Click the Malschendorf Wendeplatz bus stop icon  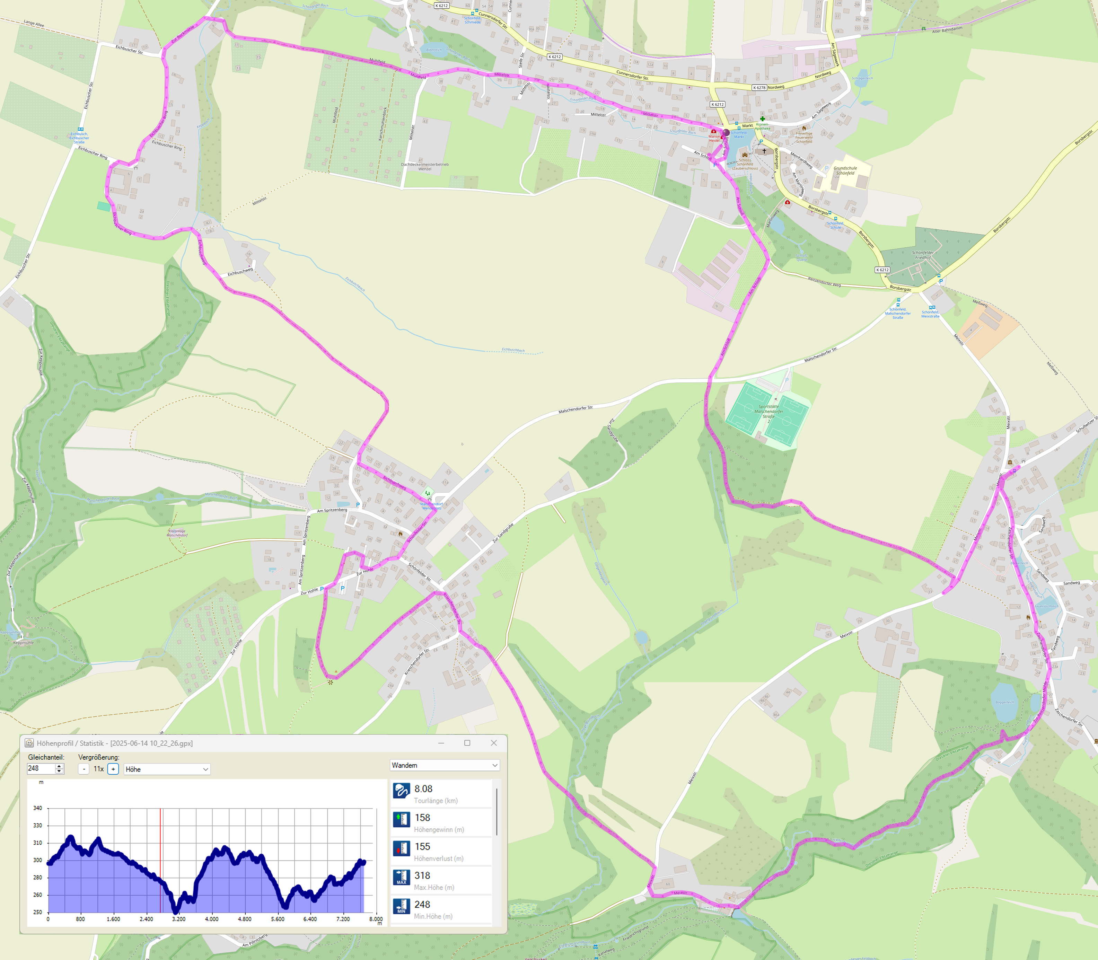click(429, 499)
